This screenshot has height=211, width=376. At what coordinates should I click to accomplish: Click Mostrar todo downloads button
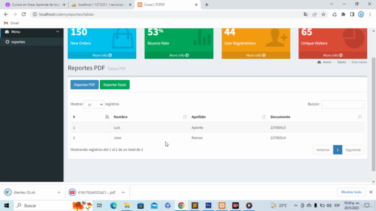pos(351,192)
